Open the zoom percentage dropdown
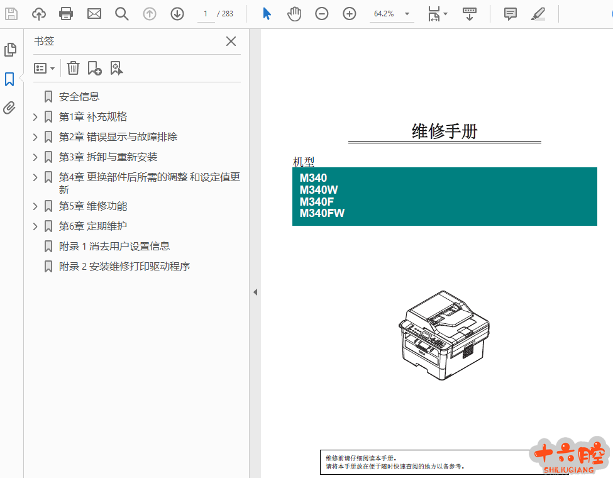Viewport: 613px width, 478px height. click(407, 13)
